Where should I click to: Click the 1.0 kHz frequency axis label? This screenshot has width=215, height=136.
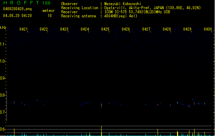3,61
